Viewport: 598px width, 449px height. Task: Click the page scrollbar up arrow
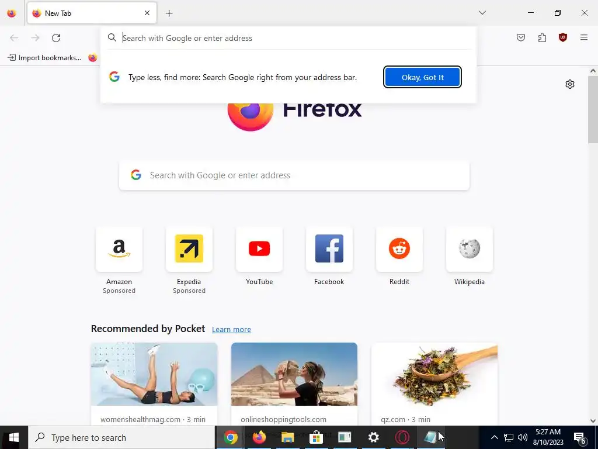(x=593, y=71)
